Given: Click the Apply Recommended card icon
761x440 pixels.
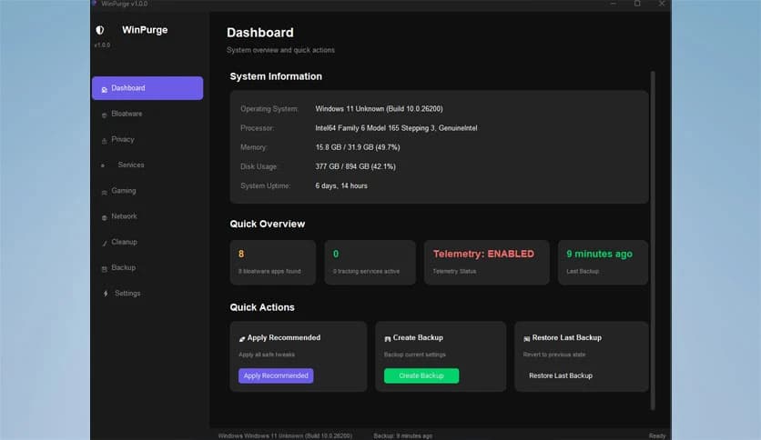Looking at the screenshot, I should tap(242, 339).
